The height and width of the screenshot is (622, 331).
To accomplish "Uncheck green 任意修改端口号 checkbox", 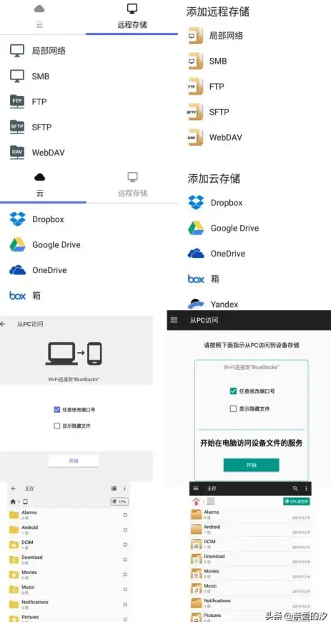I will (233, 391).
